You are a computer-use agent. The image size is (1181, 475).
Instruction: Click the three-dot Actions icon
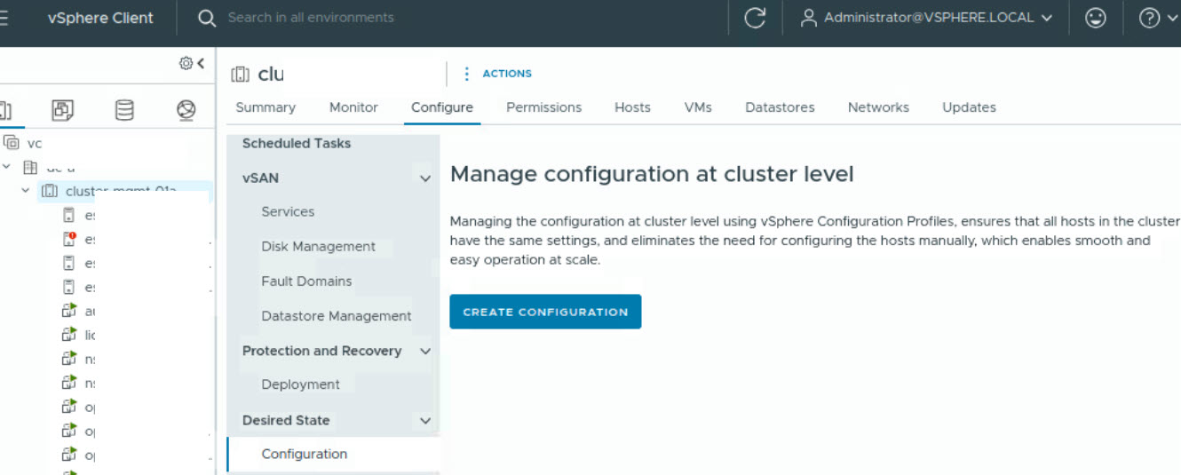pyautogui.click(x=467, y=74)
